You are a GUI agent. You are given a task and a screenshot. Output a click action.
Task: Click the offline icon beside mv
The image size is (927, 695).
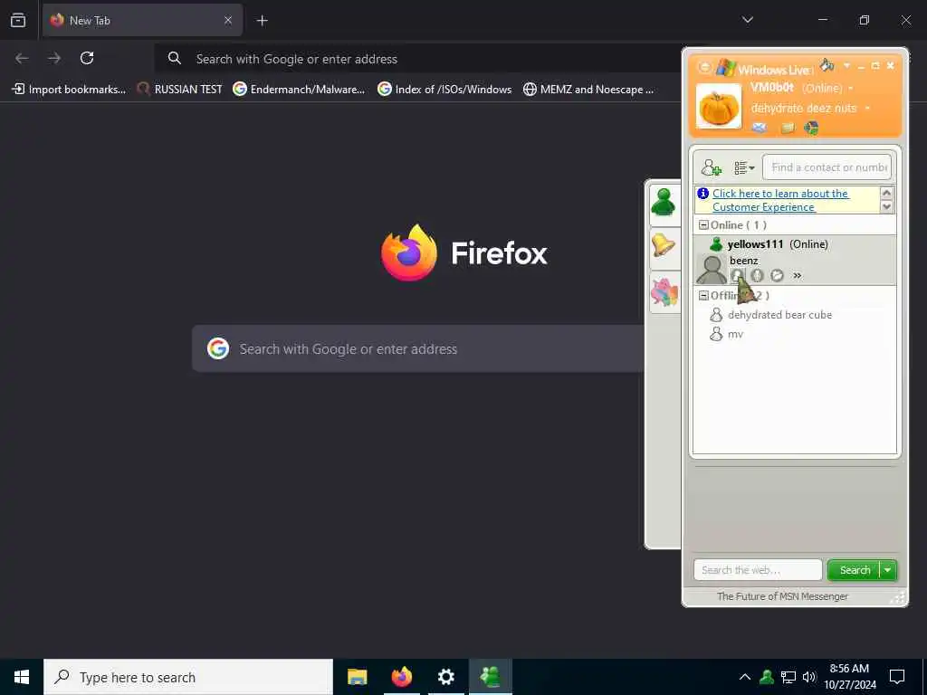tap(716, 335)
